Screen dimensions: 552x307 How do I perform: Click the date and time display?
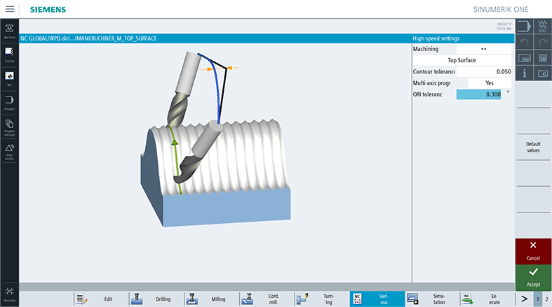pyautogui.click(x=504, y=27)
